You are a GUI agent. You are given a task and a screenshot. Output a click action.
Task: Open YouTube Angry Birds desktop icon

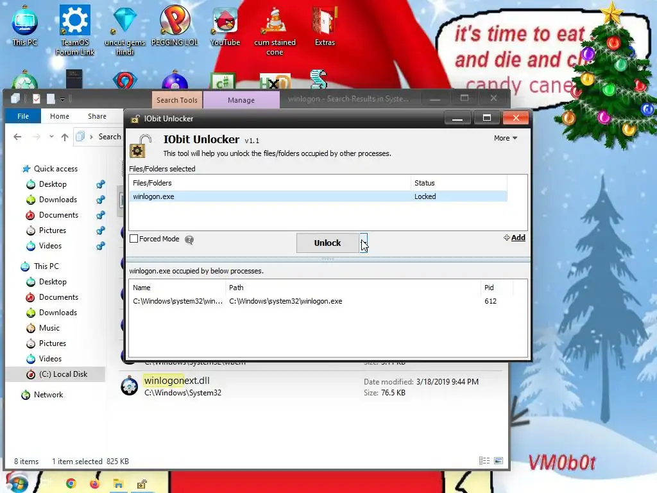tap(225, 26)
